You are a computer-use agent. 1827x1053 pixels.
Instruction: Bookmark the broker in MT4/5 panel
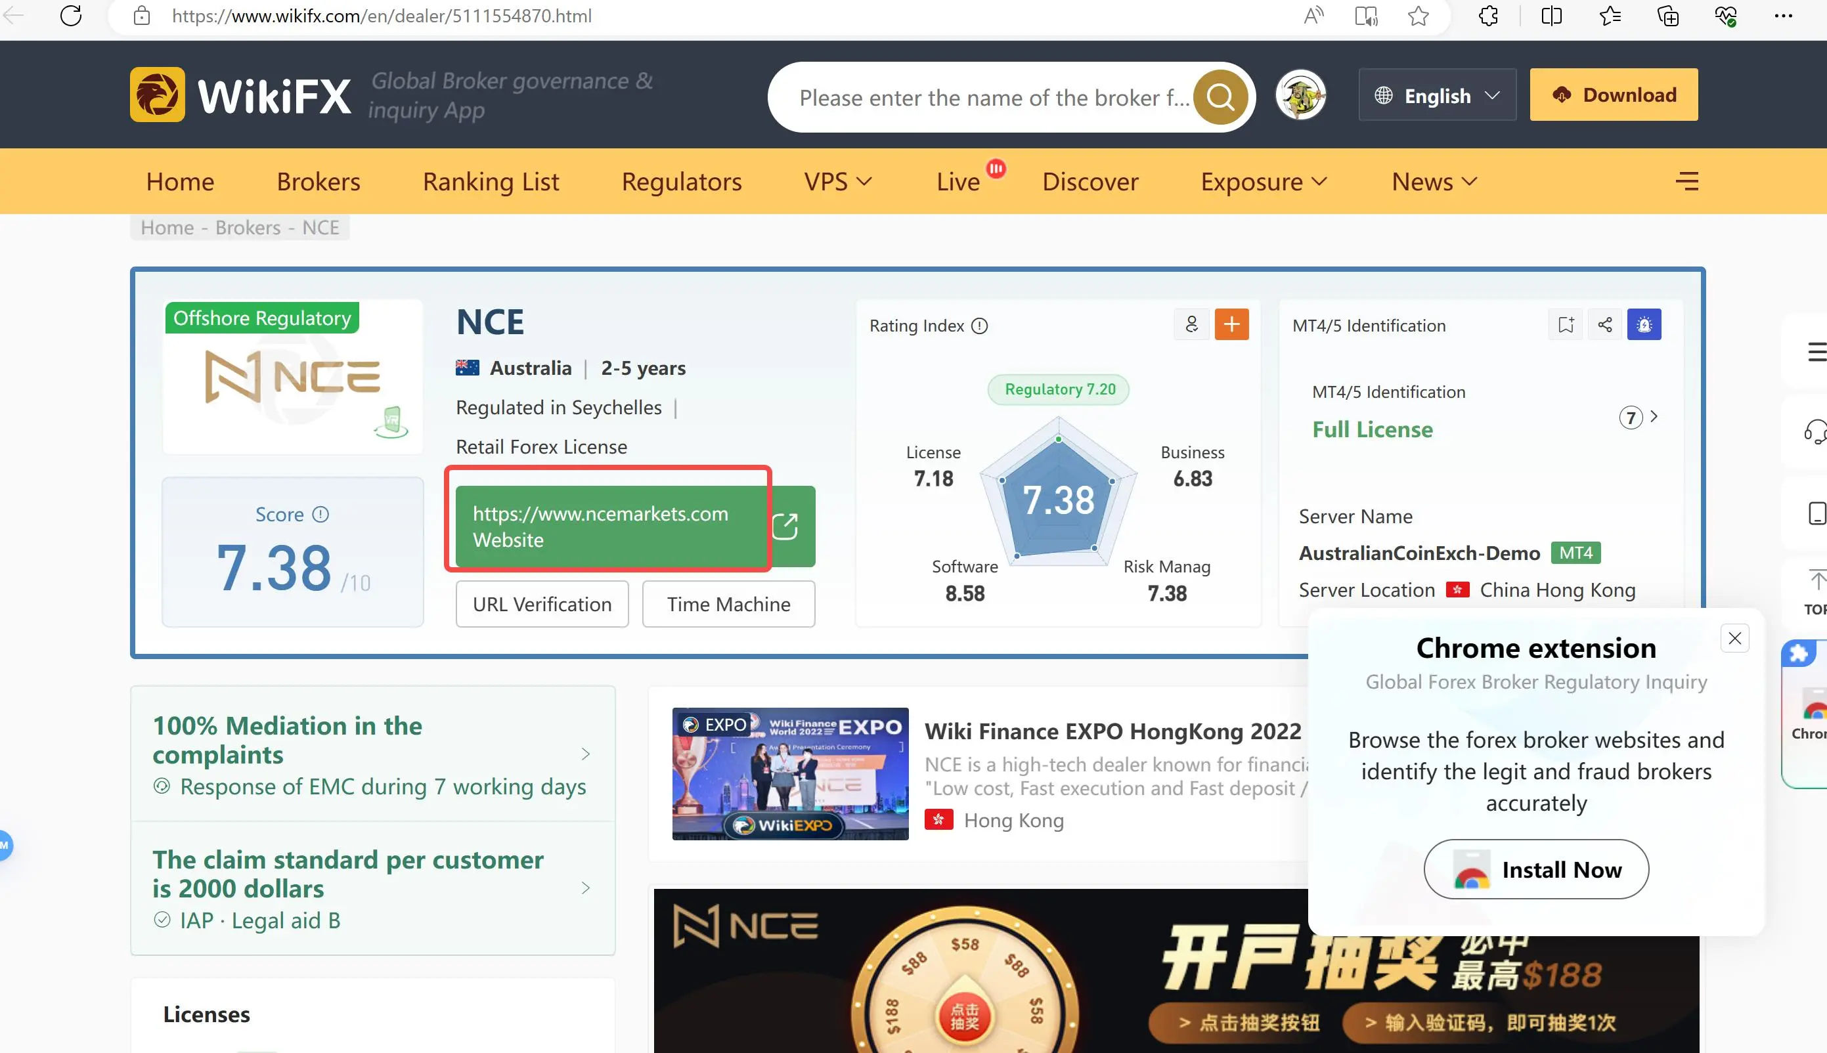(1566, 325)
